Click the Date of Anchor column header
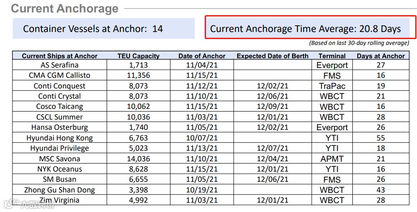Viewport: 417px width, 212px height. click(202, 56)
